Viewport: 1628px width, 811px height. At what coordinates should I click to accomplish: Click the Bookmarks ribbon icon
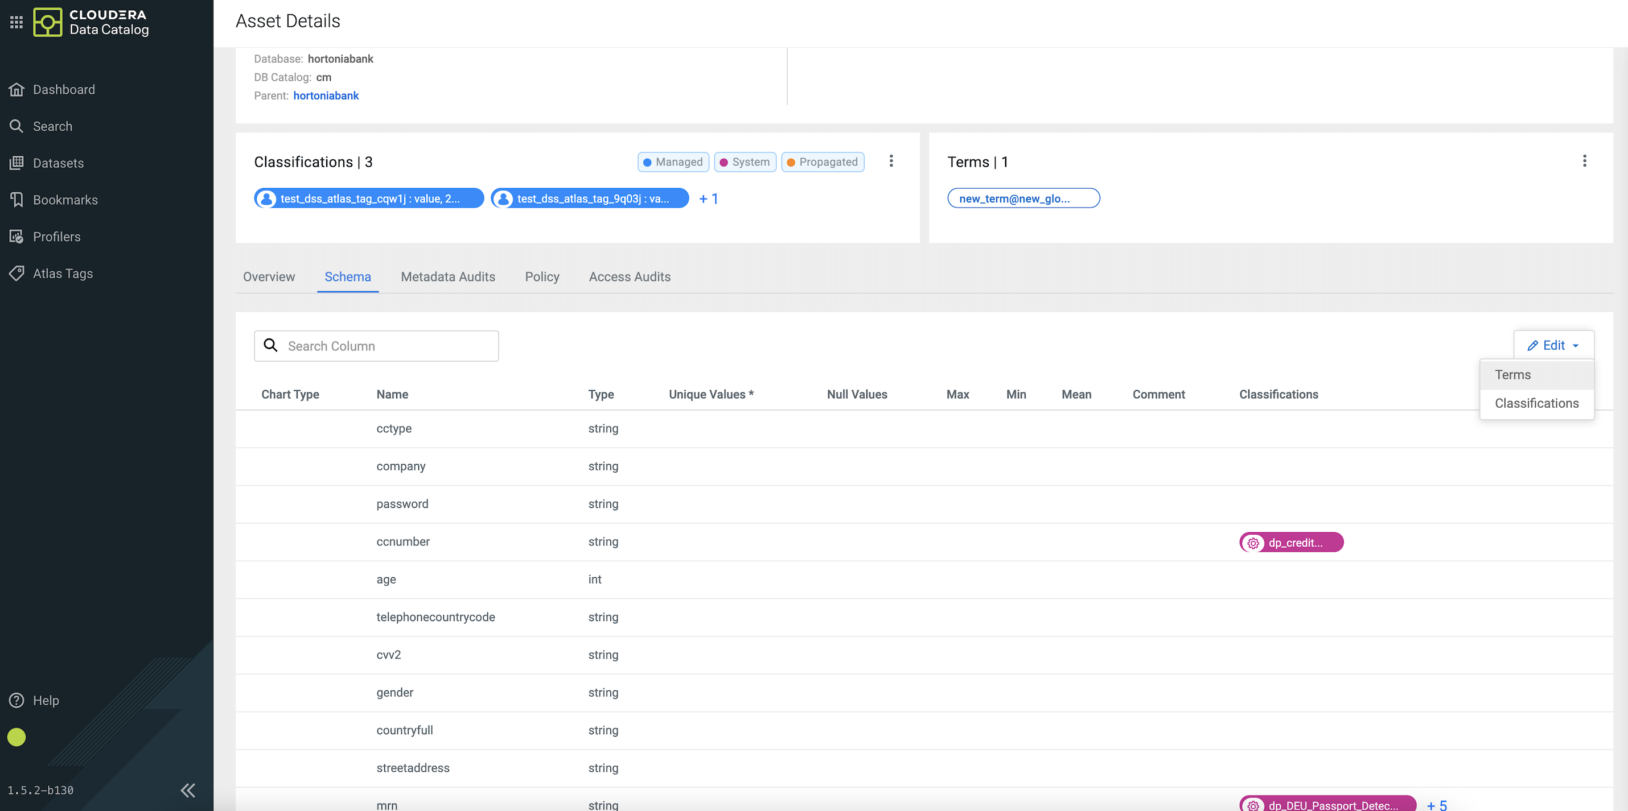point(17,200)
